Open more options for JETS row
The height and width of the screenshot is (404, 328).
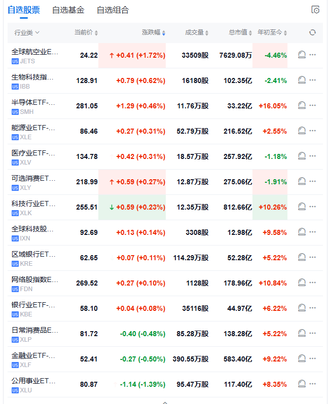coord(312,55)
